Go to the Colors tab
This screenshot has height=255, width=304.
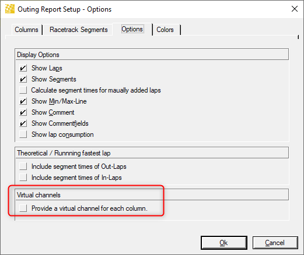165,30
